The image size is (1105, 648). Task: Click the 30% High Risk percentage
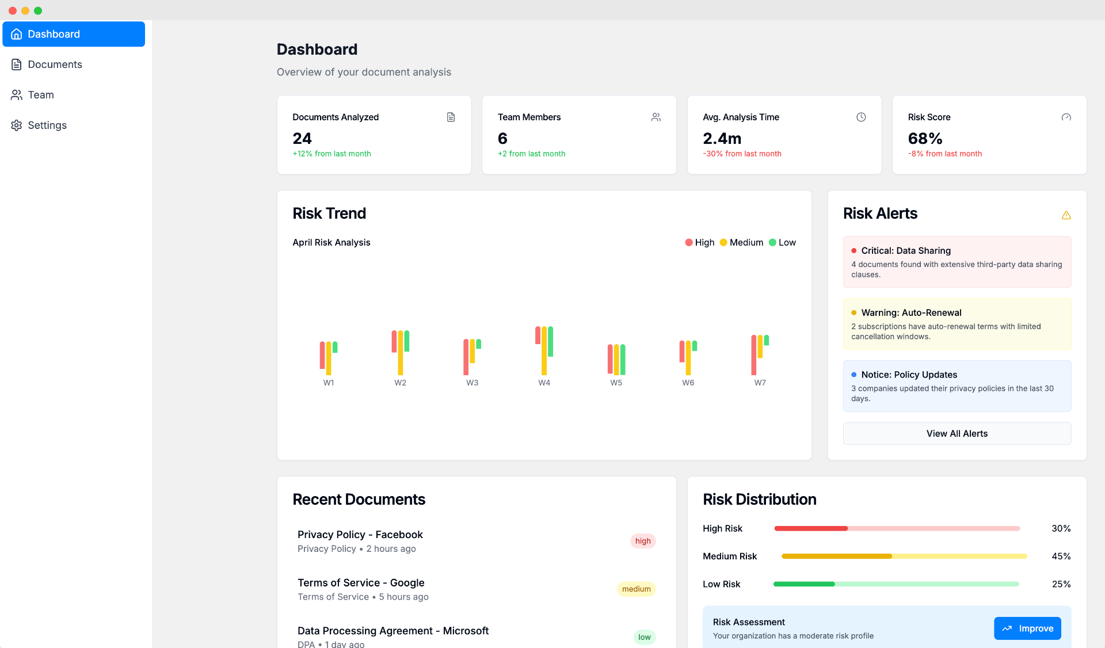coord(1061,528)
